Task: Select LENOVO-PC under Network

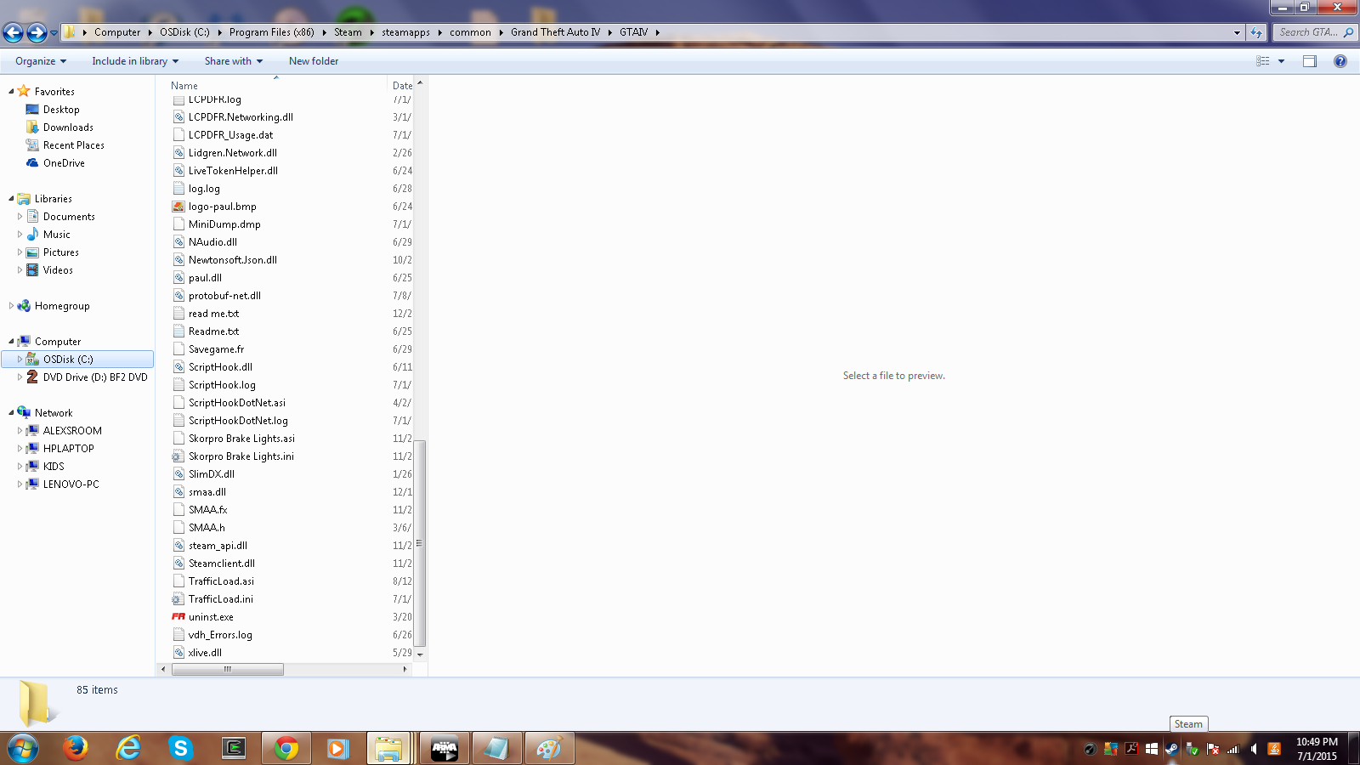Action: pos(71,484)
